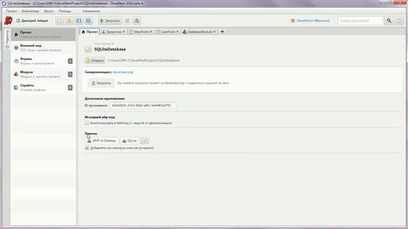Close the UserForm tab

pyautogui.click(x=177, y=32)
